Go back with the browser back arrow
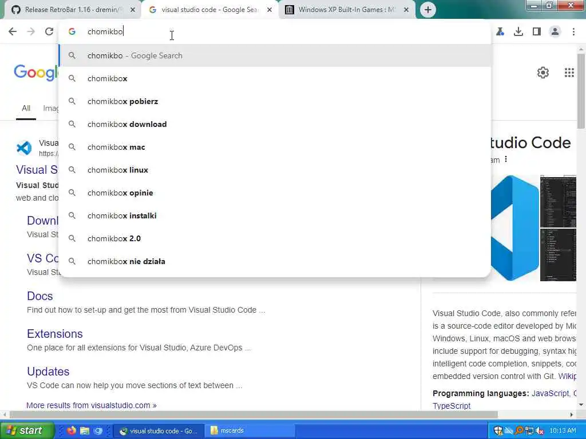 point(13,32)
